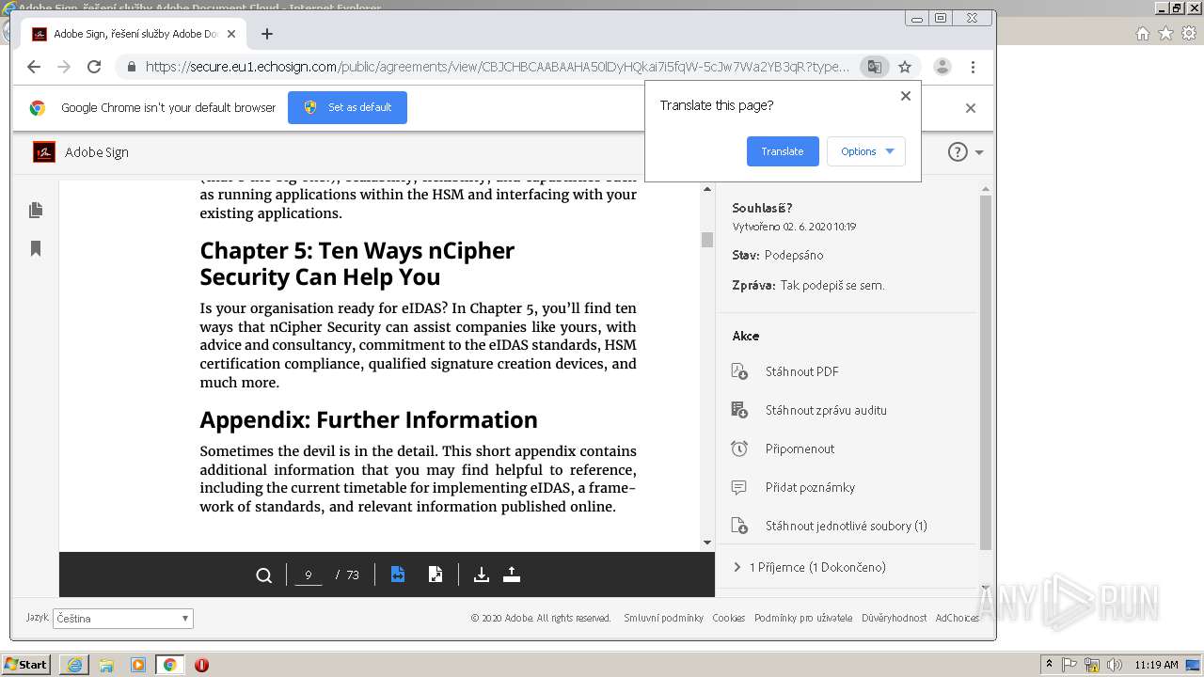The width and height of the screenshot is (1204, 677).
Task: Click the URL address bar
Action: [x=497, y=67]
